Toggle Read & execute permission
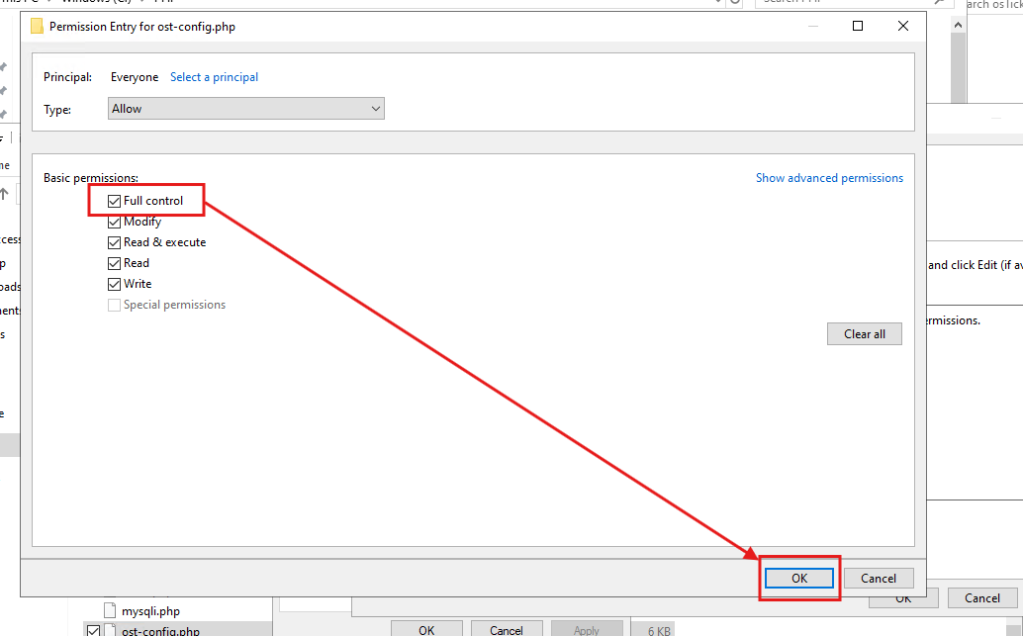The width and height of the screenshot is (1023, 636). point(114,242)
